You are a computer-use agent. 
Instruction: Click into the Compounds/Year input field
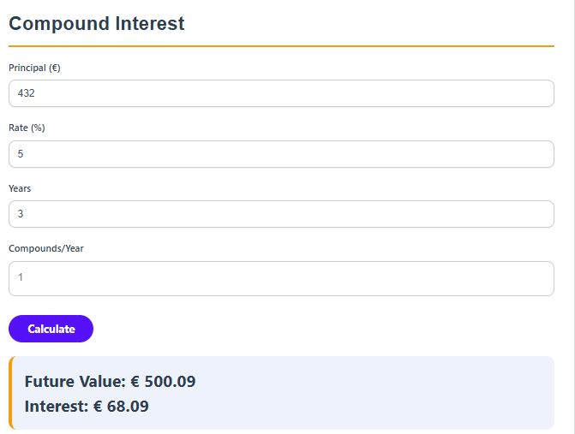(x=281, y=278)
